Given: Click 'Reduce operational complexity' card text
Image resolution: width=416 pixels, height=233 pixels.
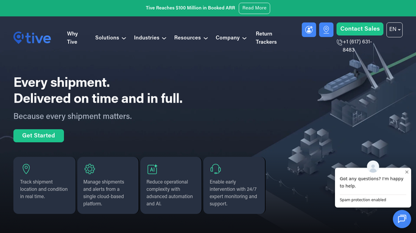Looking at the screenshot, I should pyautogui.click(x=169, y=193).
